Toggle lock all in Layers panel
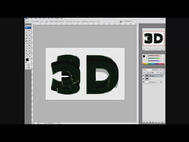 (x=153, y=73)
